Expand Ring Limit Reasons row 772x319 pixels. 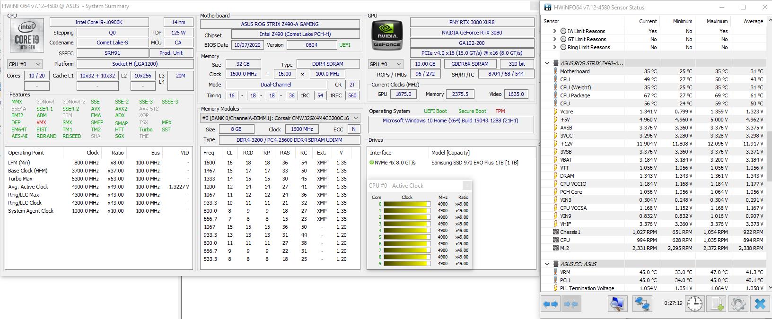tap(555, 47)
